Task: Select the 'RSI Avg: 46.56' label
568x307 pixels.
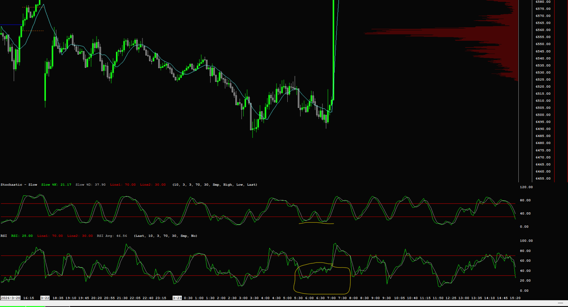Action: [x=112, y=235]
